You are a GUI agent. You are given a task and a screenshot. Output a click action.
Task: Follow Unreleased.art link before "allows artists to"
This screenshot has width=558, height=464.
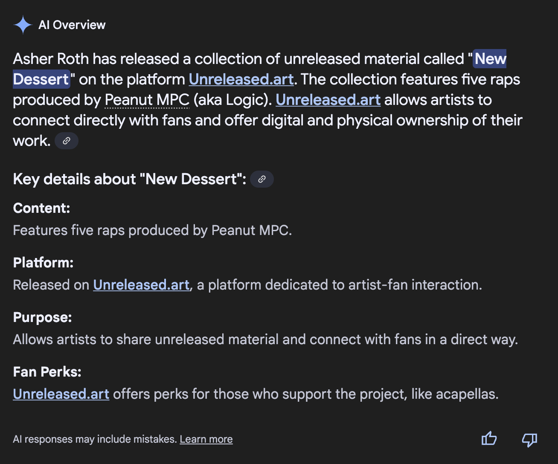(x=328, y=100)
